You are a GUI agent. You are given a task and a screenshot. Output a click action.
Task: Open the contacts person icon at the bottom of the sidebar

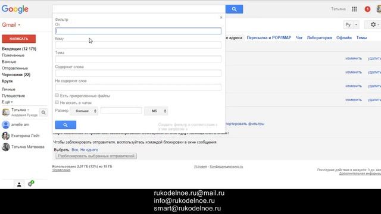tap(19, 185)
